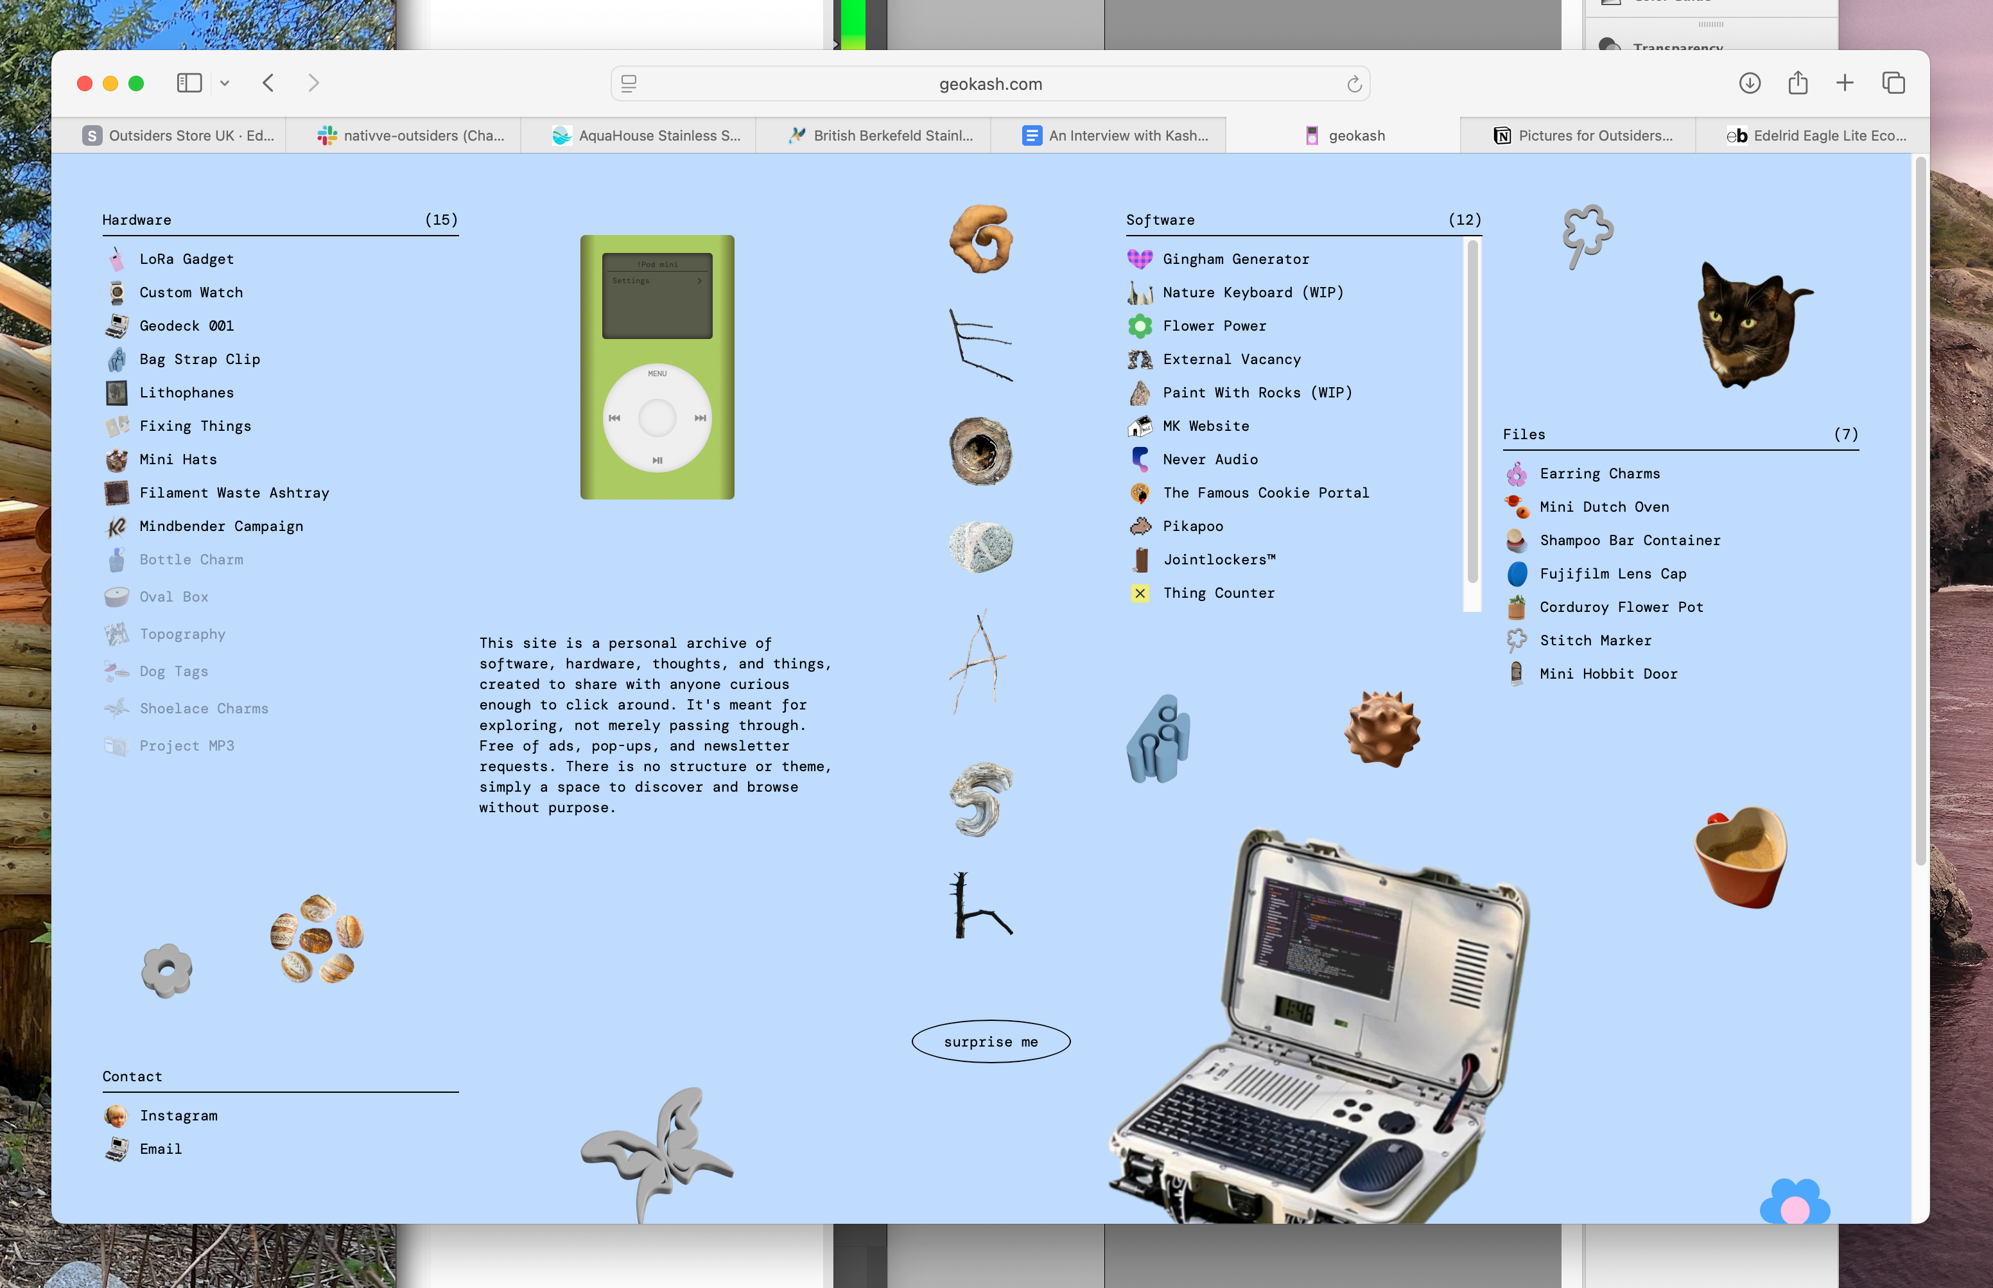
Task: Open the Instagram contact link
Action: 178,1116
